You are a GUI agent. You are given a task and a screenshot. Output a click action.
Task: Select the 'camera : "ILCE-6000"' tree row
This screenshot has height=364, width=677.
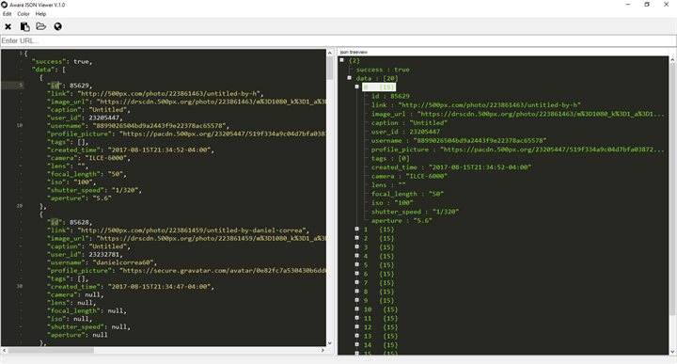[x=409, y=176]
